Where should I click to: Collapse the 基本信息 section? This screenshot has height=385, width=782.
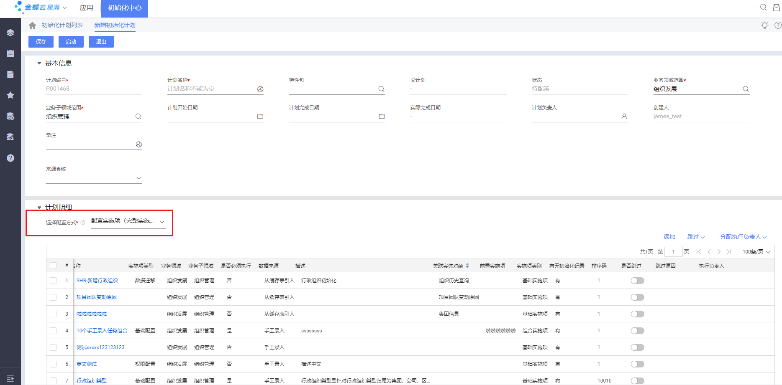click(39, 63)
